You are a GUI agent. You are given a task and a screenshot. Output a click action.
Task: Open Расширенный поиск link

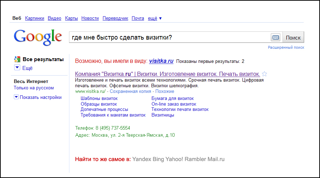(x=286, y=47)
